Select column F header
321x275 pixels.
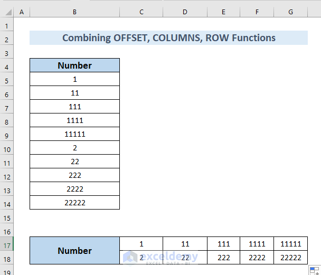pyautogui.click(x=257, y=12)
